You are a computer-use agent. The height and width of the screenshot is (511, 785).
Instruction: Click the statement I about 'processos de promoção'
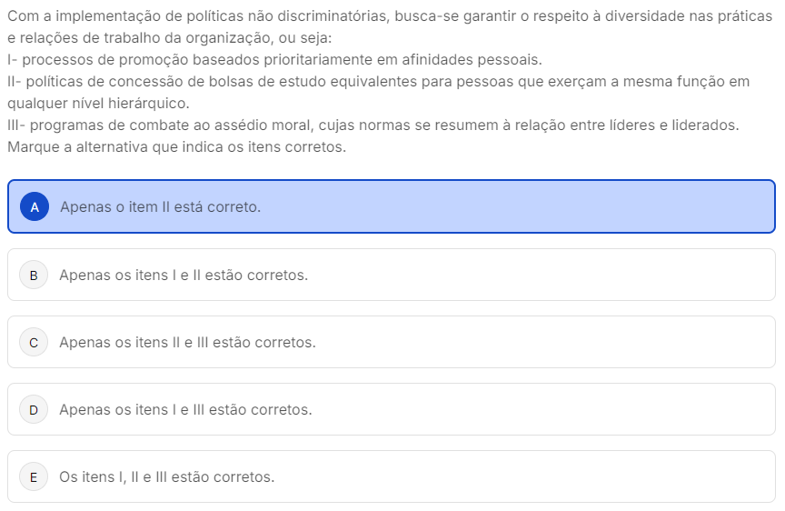point(273,60)
